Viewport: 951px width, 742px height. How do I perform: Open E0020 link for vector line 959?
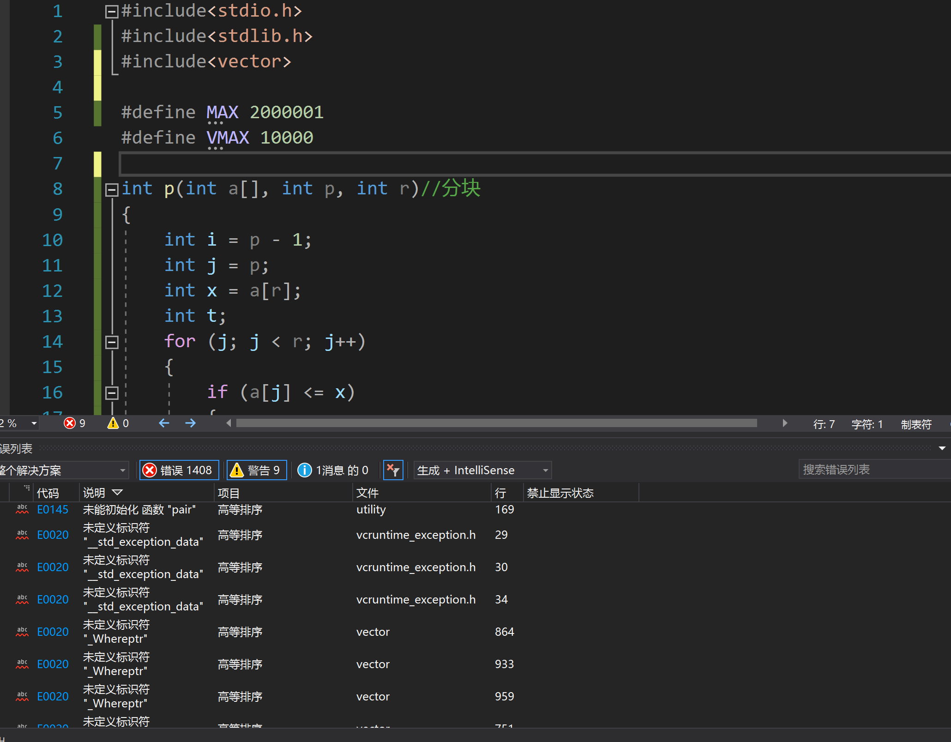pyautogui.click(x=53, y=697)
